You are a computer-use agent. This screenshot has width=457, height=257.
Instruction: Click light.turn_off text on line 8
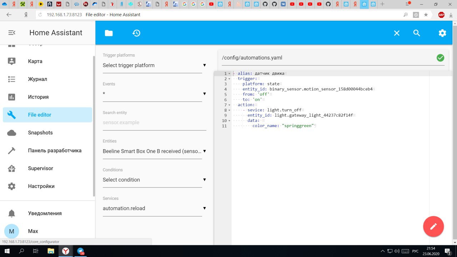285,110
